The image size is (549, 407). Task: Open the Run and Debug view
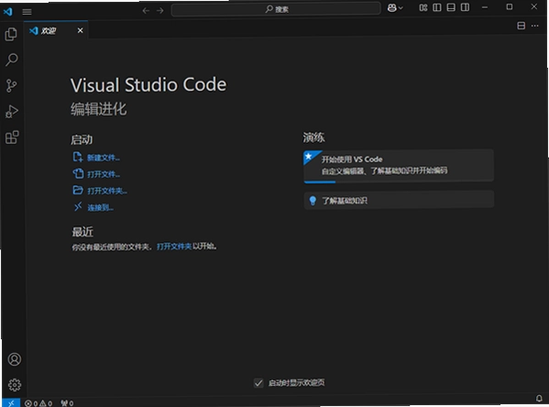pos(12,112)
